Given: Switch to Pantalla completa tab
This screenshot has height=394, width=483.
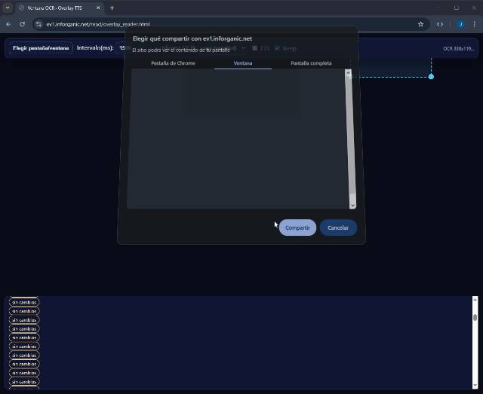Looking at the screenshot, I should pyautogui.click(x=311, y=63).
